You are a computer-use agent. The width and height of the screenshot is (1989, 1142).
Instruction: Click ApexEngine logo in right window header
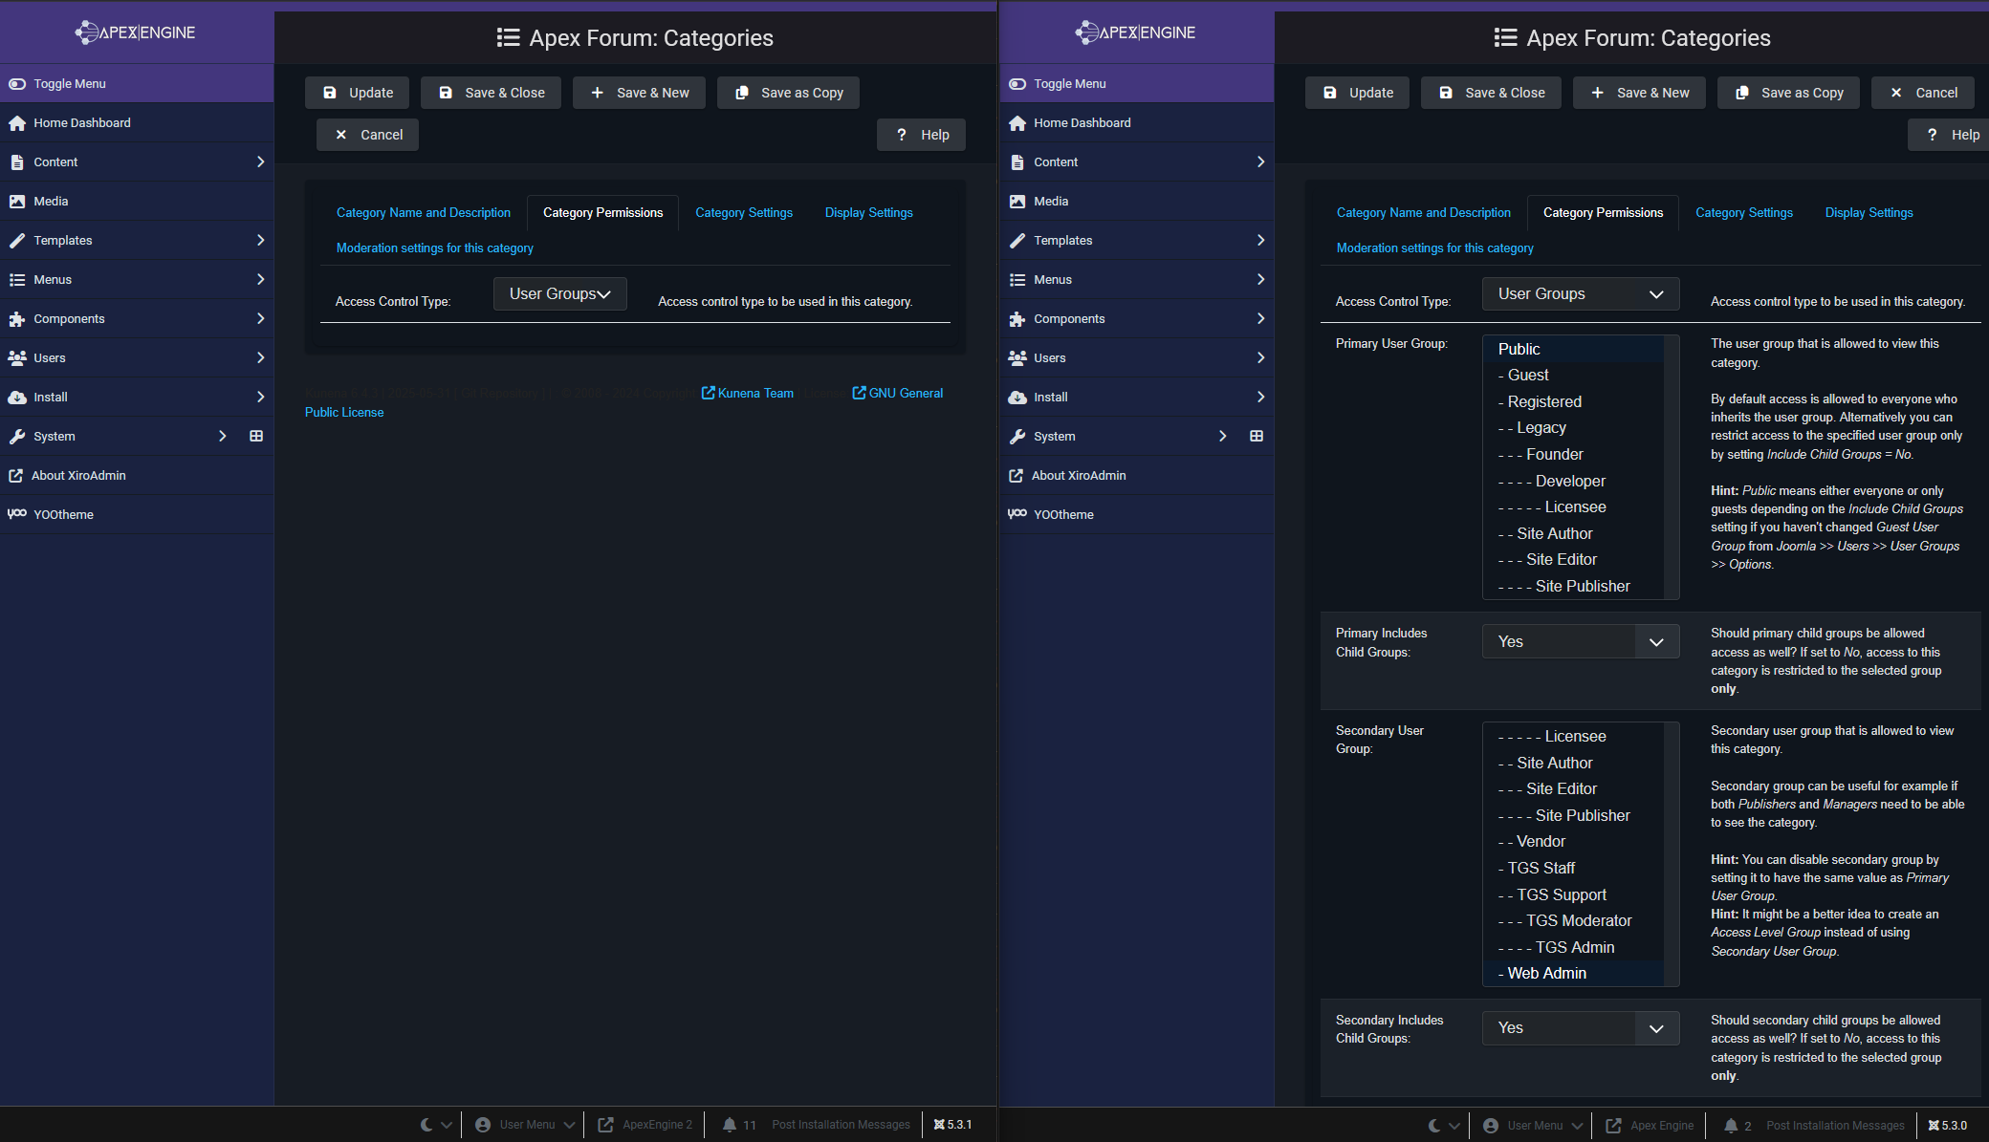click(1136, 32)
